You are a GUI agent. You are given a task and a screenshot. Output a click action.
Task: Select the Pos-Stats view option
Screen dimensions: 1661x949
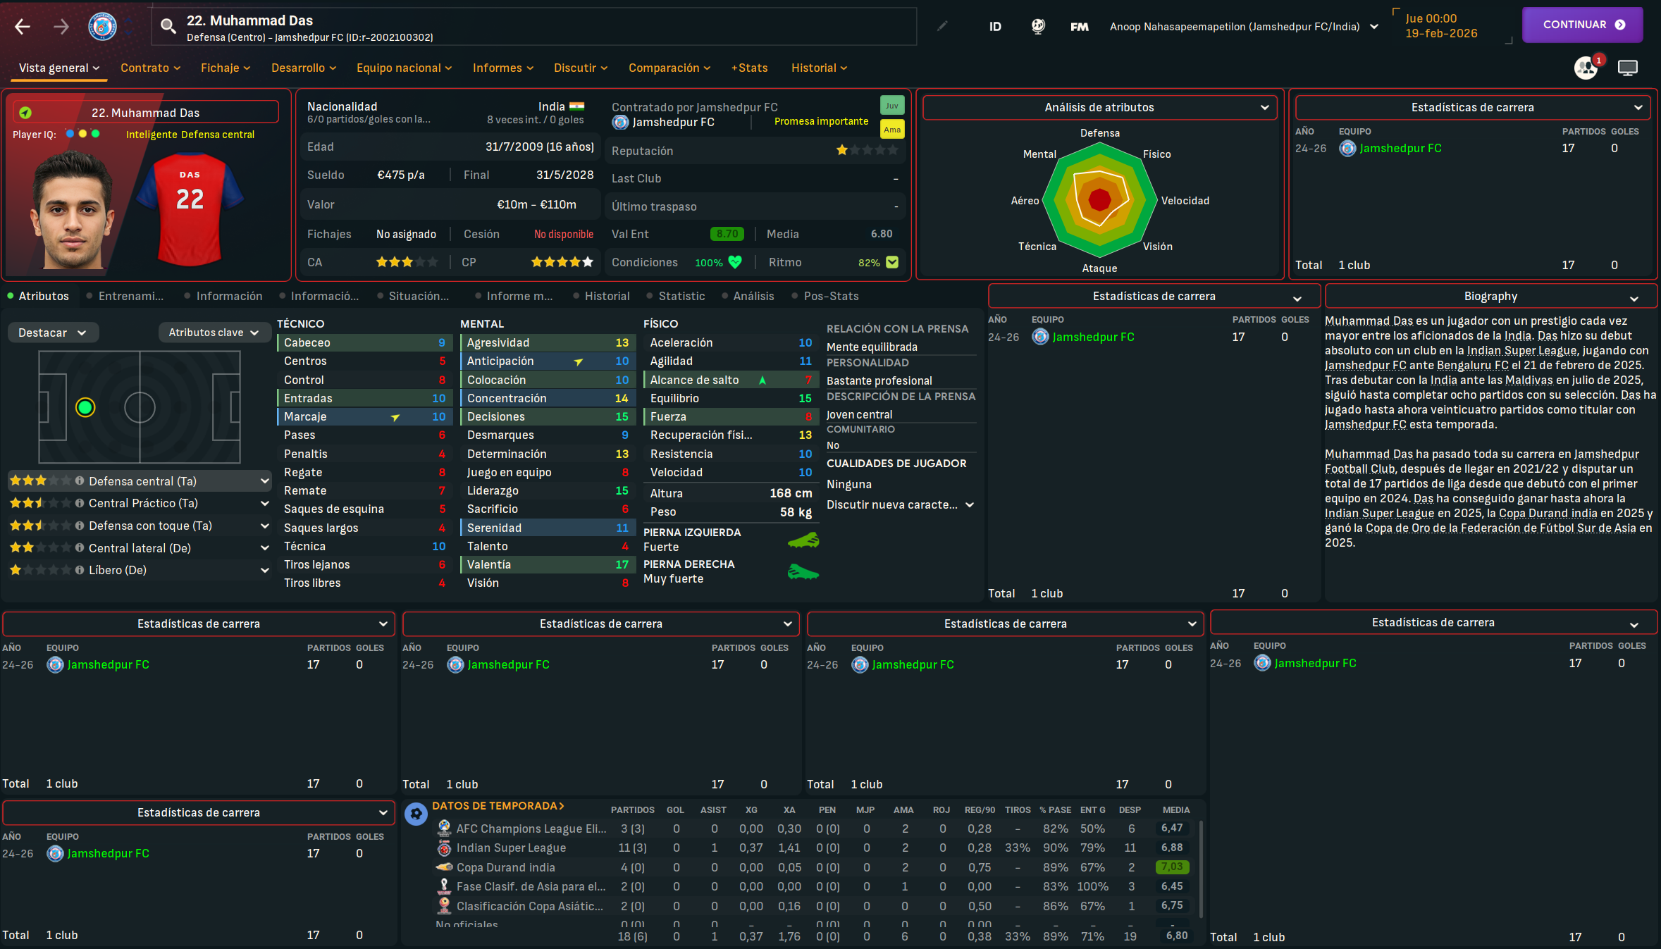825,296
